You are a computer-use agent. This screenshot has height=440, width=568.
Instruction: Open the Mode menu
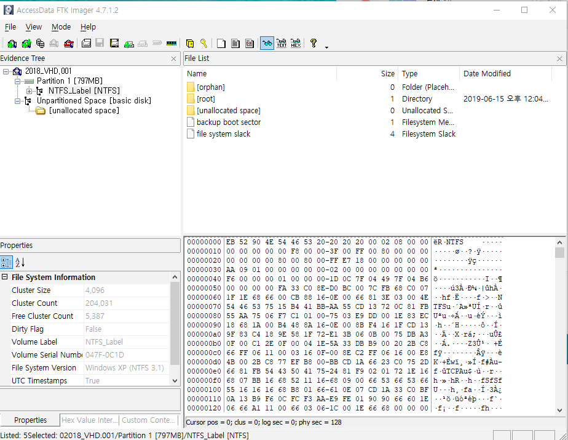tap(61, 27)
